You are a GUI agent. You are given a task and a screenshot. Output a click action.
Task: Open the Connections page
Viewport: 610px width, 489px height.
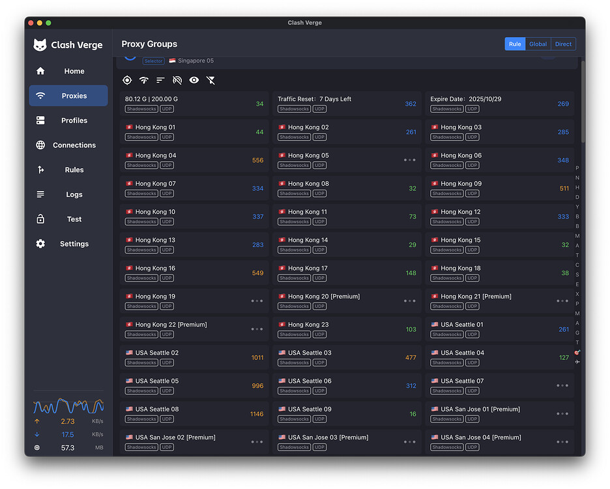click(x=68, y=145)
